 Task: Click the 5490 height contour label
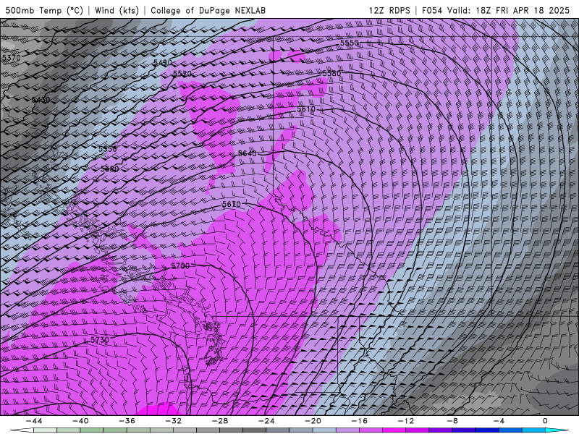pyautogui.click(x=163, y=62)
